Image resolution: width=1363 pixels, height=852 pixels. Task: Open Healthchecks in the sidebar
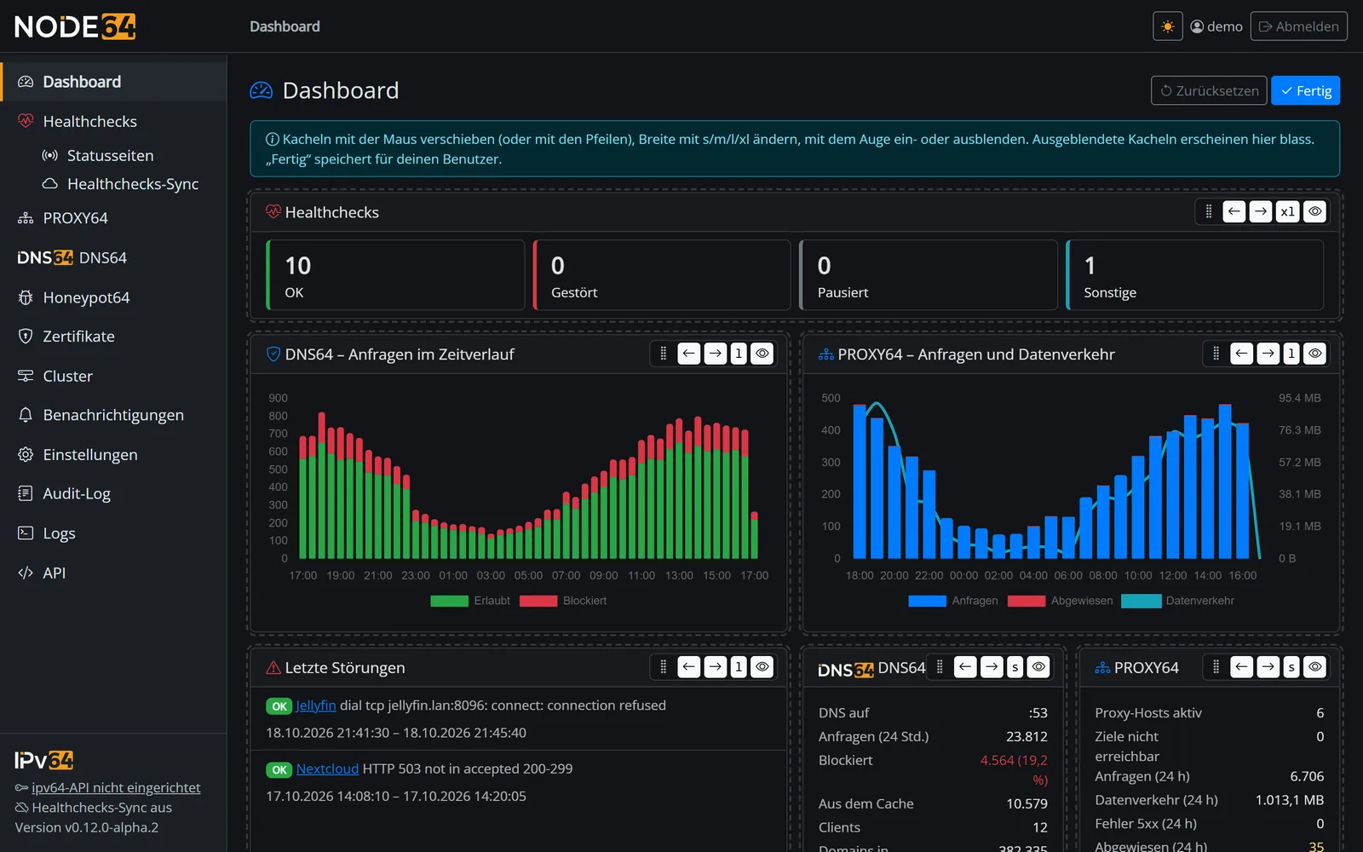click(x=113, y=121)
